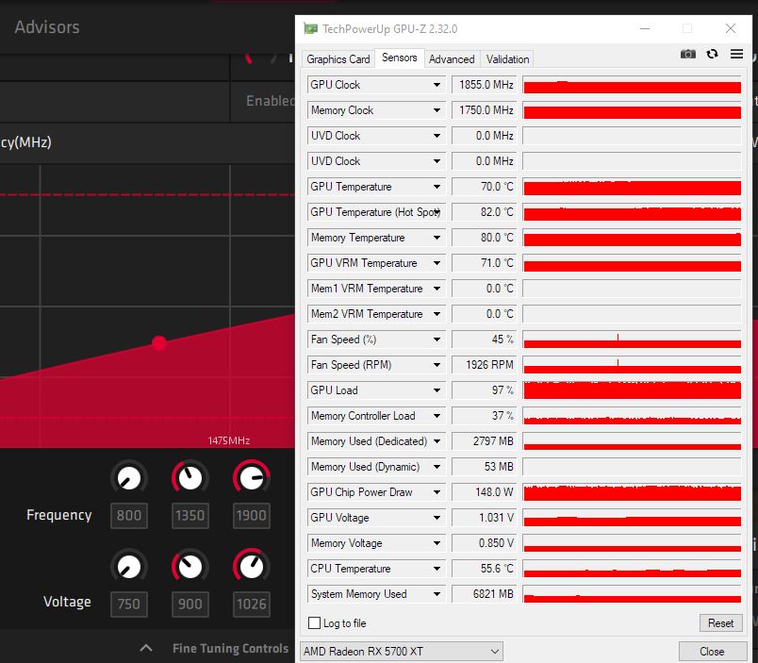Screen dimensions: 758x663
Task: Take a GPU-Z screenshot with camera icon
Action: click(x=688, y=54)
